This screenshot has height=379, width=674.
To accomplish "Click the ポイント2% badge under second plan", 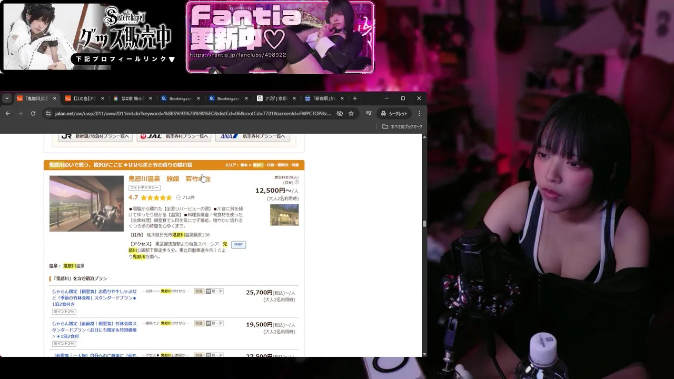I will 64,344.
